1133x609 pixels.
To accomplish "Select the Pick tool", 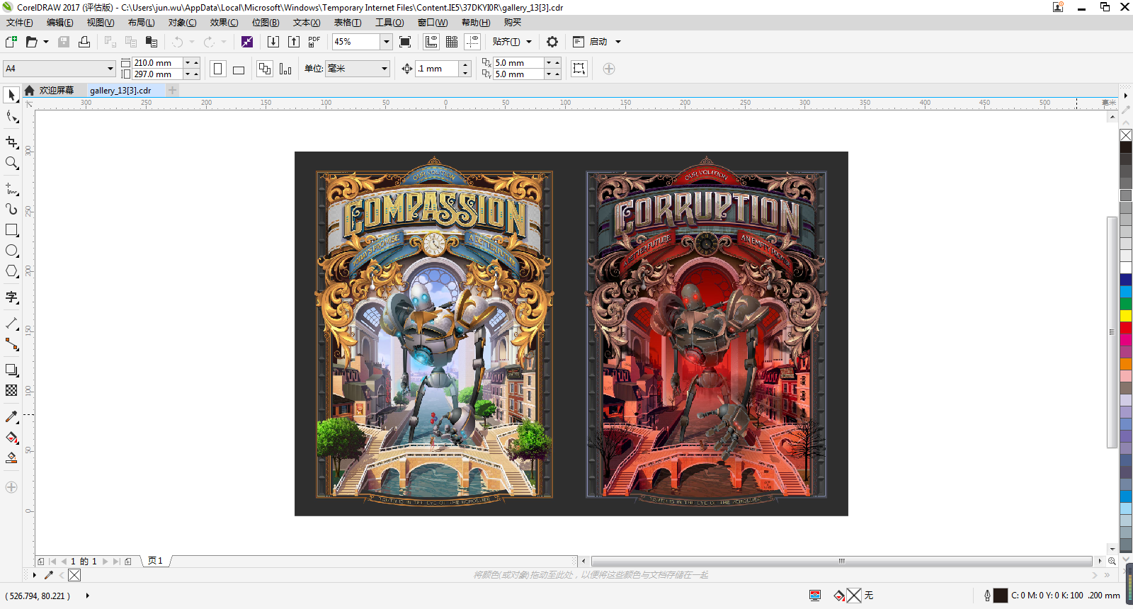I will [11, 95].
